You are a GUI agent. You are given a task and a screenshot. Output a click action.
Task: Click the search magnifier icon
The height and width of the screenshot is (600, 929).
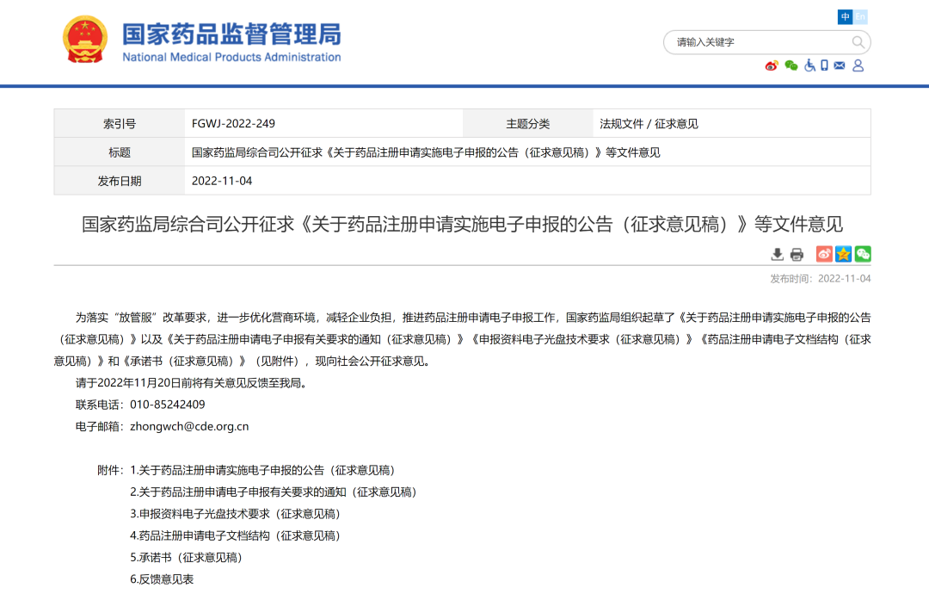858,42
